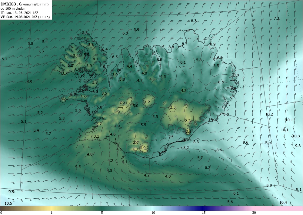
Task: Click the color scale label '1'
Action: (52, 213)
